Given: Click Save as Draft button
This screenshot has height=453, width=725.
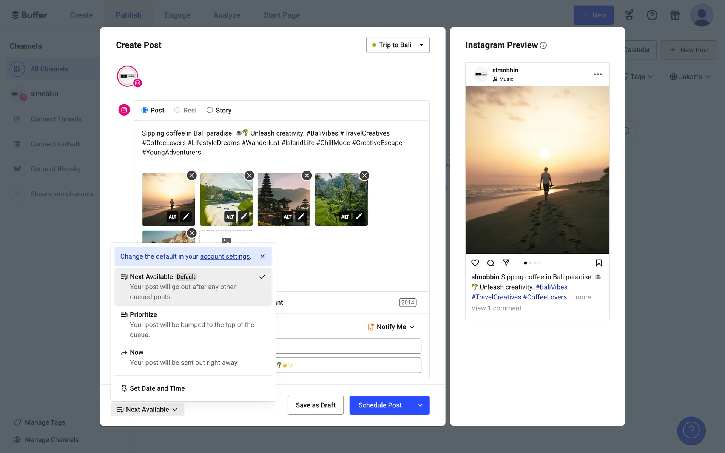Looking at the screenshot, I should (x=315, y=405).
